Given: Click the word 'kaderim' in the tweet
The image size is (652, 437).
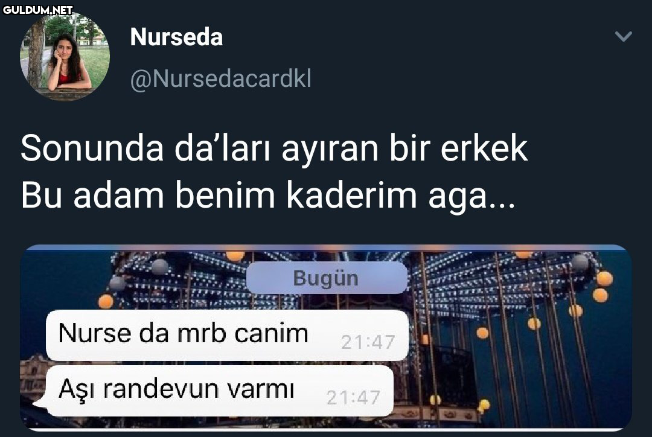Looking at the screenshot, I should point(351,194).
